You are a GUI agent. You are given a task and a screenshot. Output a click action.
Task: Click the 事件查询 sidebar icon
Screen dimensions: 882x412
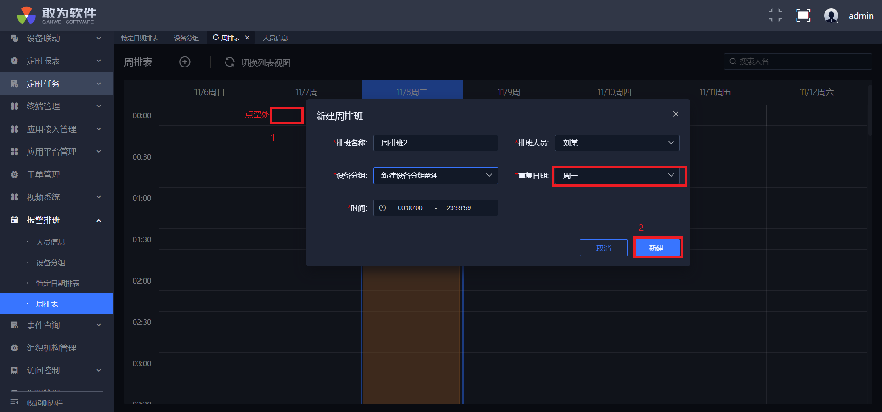tap(14, 325)
